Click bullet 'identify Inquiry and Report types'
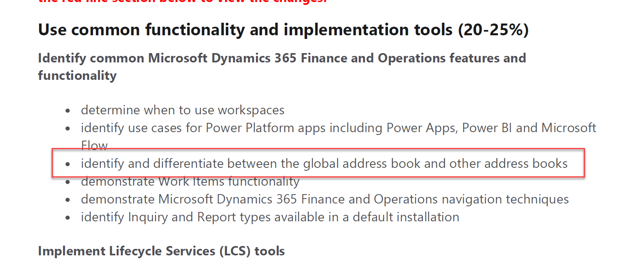Screen dimensions: 637x274 click(x=270, y=217)
